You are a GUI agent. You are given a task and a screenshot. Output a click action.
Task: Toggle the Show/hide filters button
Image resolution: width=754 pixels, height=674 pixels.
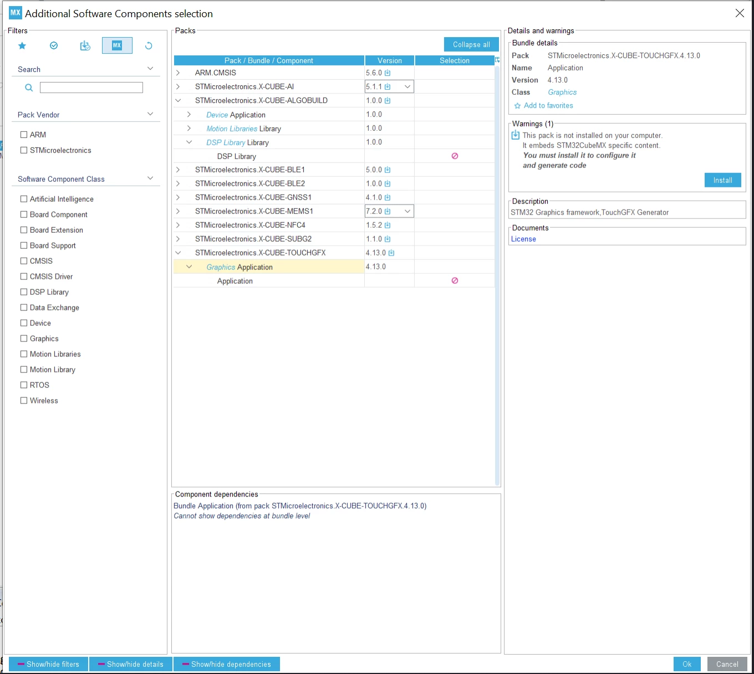49,664
